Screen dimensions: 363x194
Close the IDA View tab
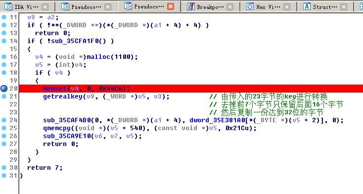tap(45, 7)
